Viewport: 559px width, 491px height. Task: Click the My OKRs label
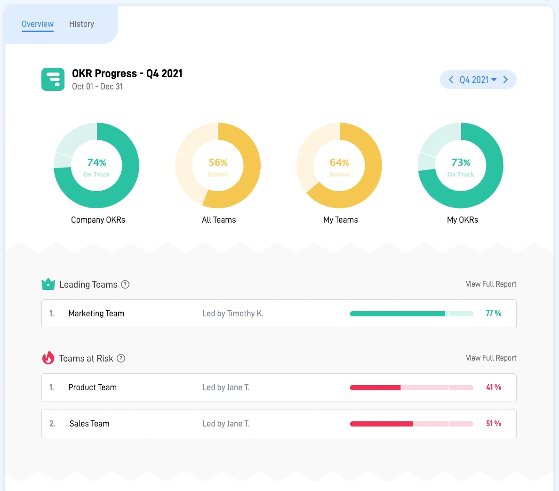tap(463, 220)
